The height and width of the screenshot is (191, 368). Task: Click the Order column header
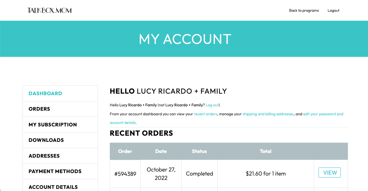tap(125, 151)
